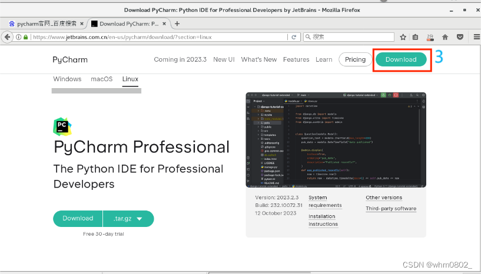Click the PyCharm IDE screenshot preview
Viewport: 481px width, 274px height.
[x=336, y=140]
